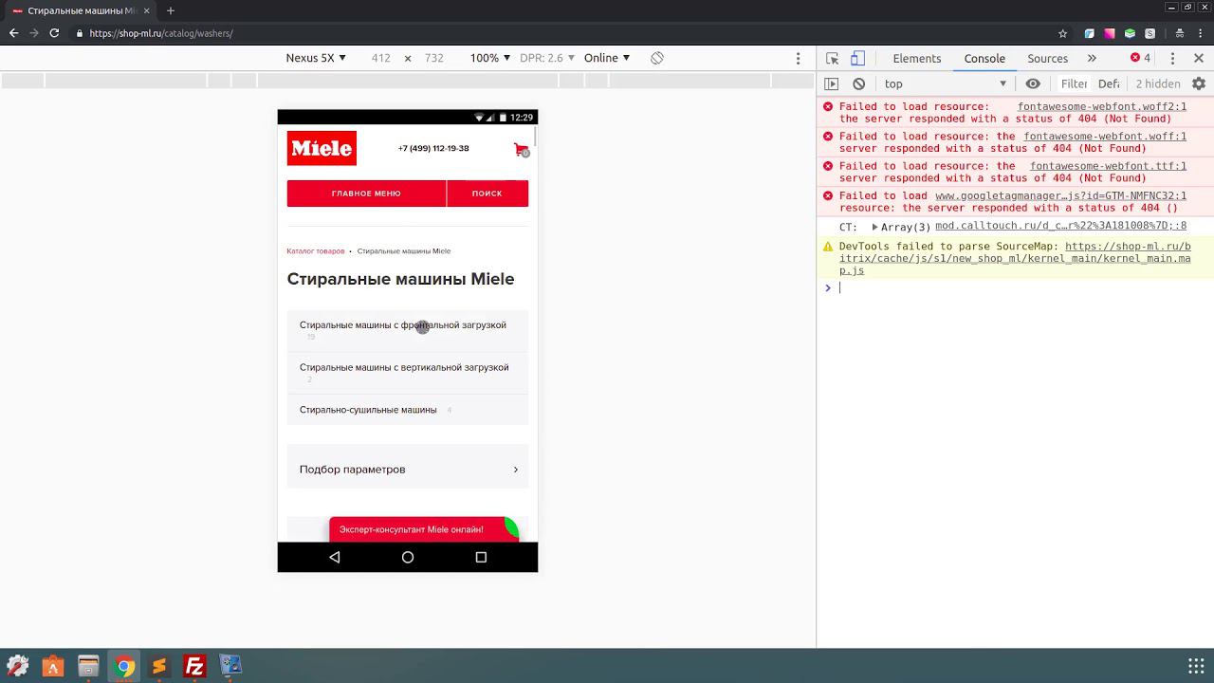Open the Default log levels dropdown
Image resolution: width=1214 pixels, height=683 pixels.
(x=1110, y=83)
